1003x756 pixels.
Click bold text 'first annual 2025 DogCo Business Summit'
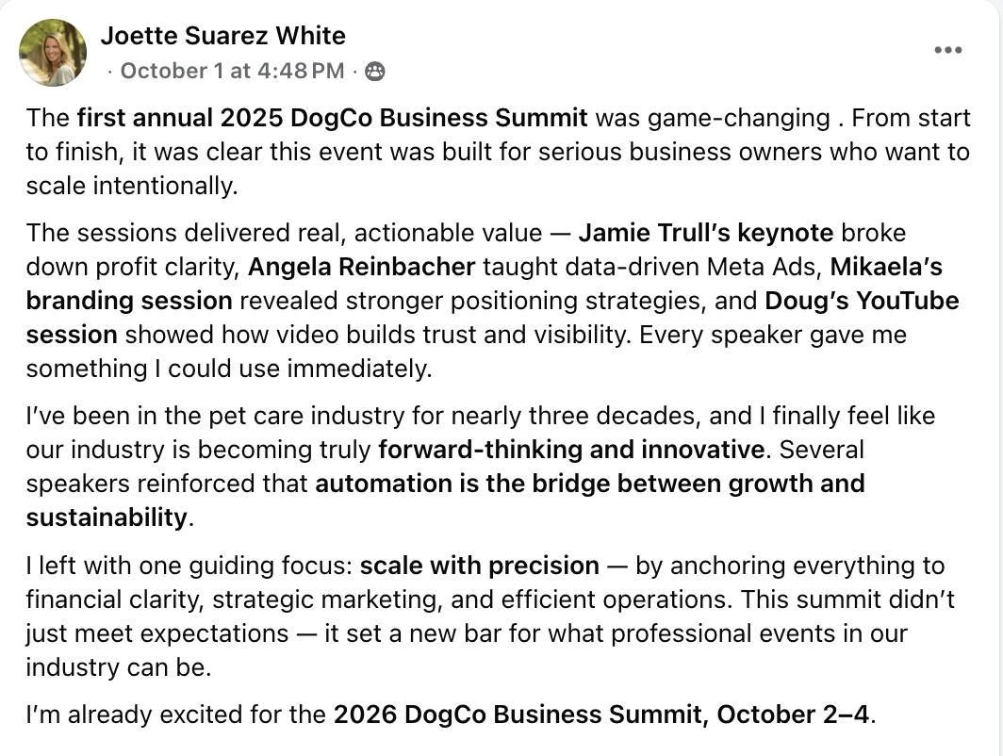pos(332,118)
